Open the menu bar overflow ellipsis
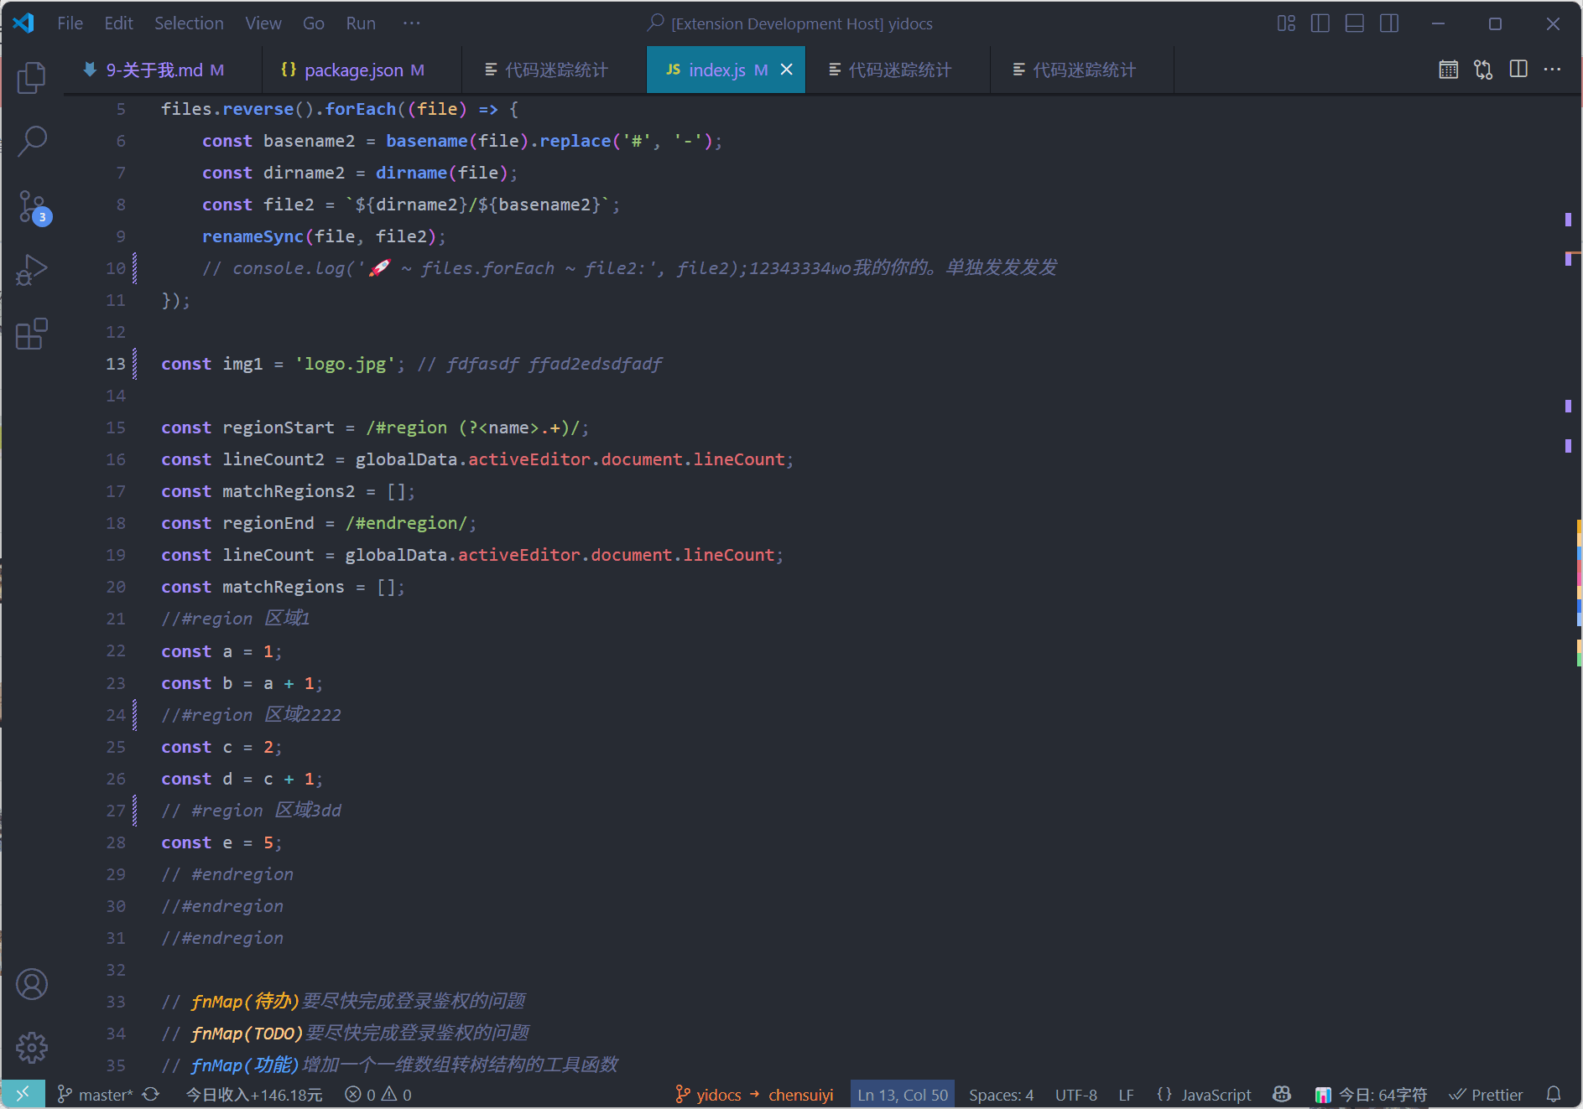 pos(411,23)
